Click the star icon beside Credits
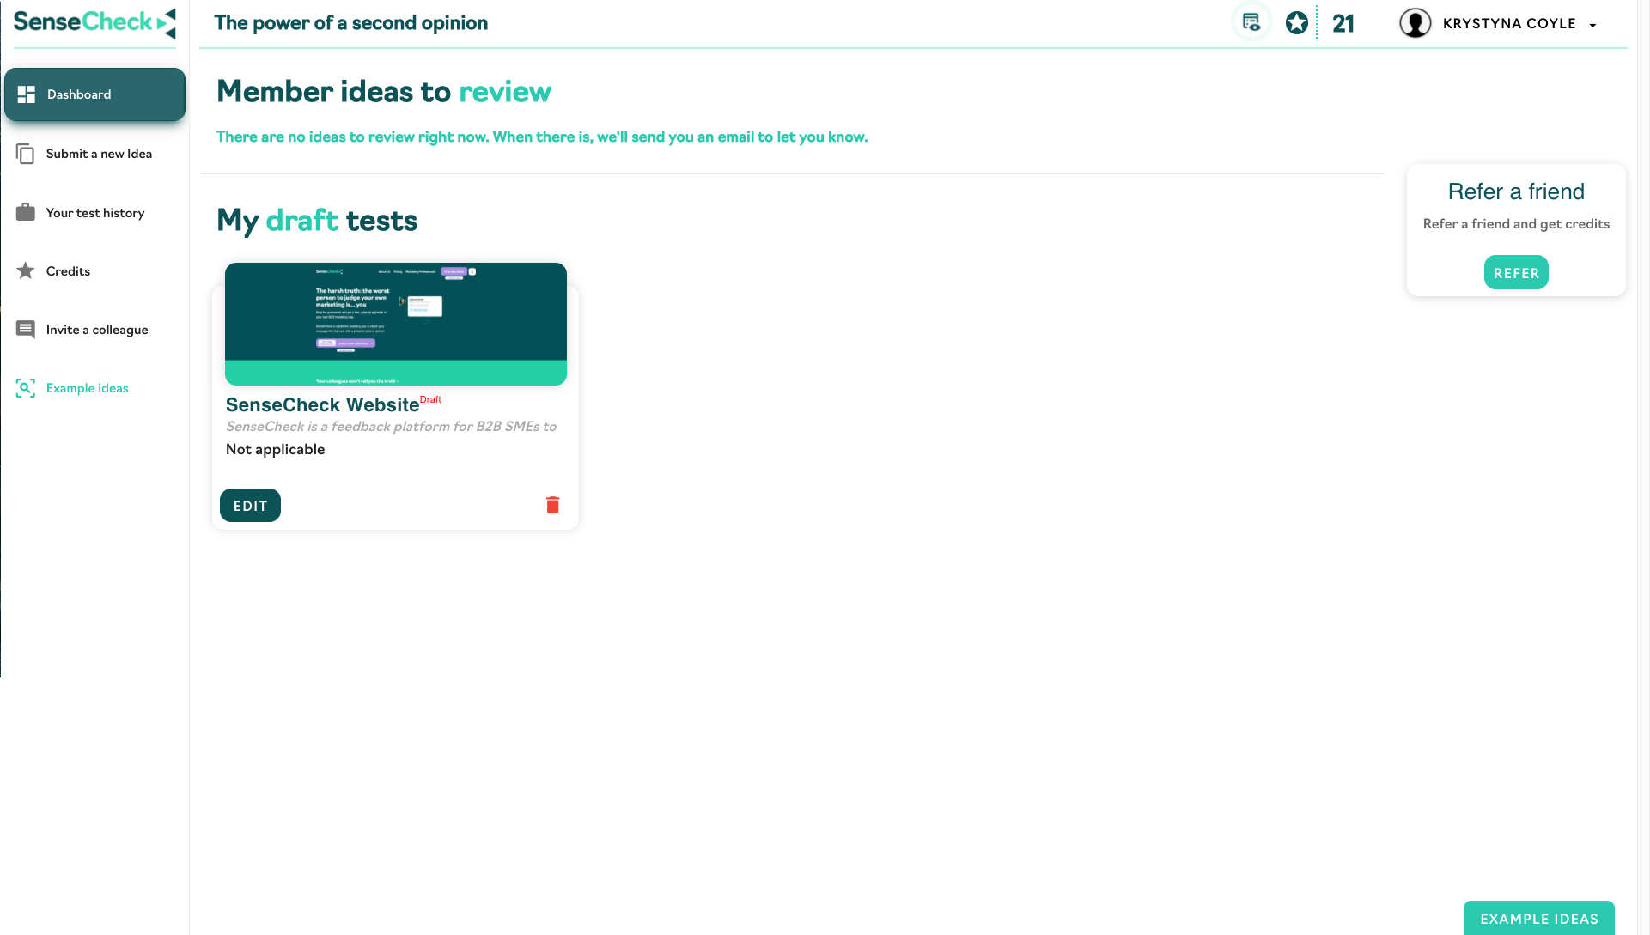1650x935 pixels. (x=26, y=270)
